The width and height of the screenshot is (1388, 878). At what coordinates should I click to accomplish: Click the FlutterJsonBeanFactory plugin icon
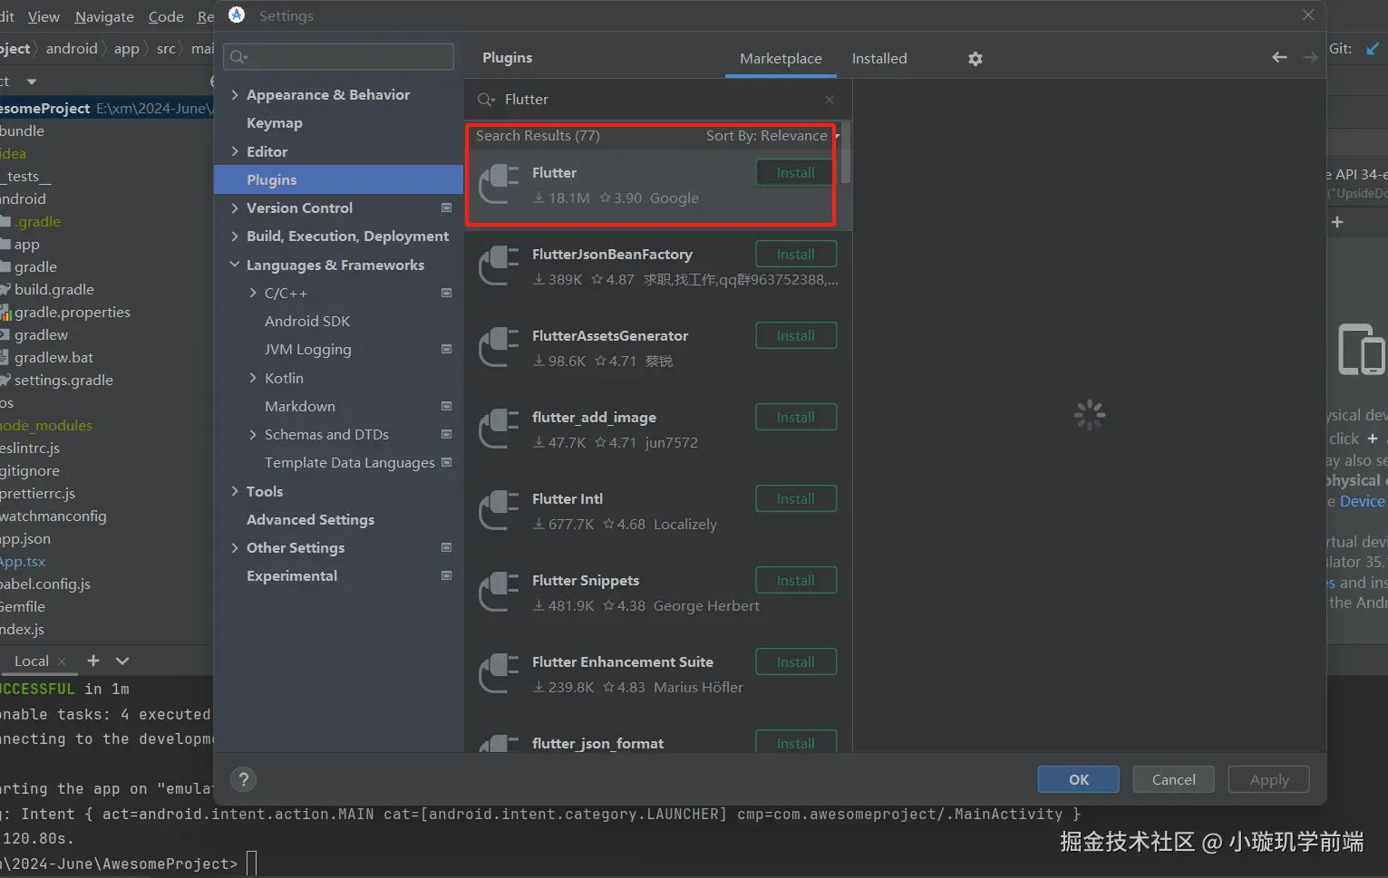[499, 265]
